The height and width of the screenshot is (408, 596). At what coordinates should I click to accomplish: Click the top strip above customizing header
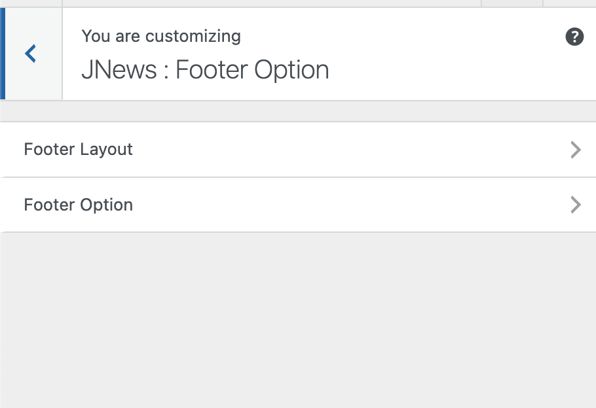click(x=262, y=3)
